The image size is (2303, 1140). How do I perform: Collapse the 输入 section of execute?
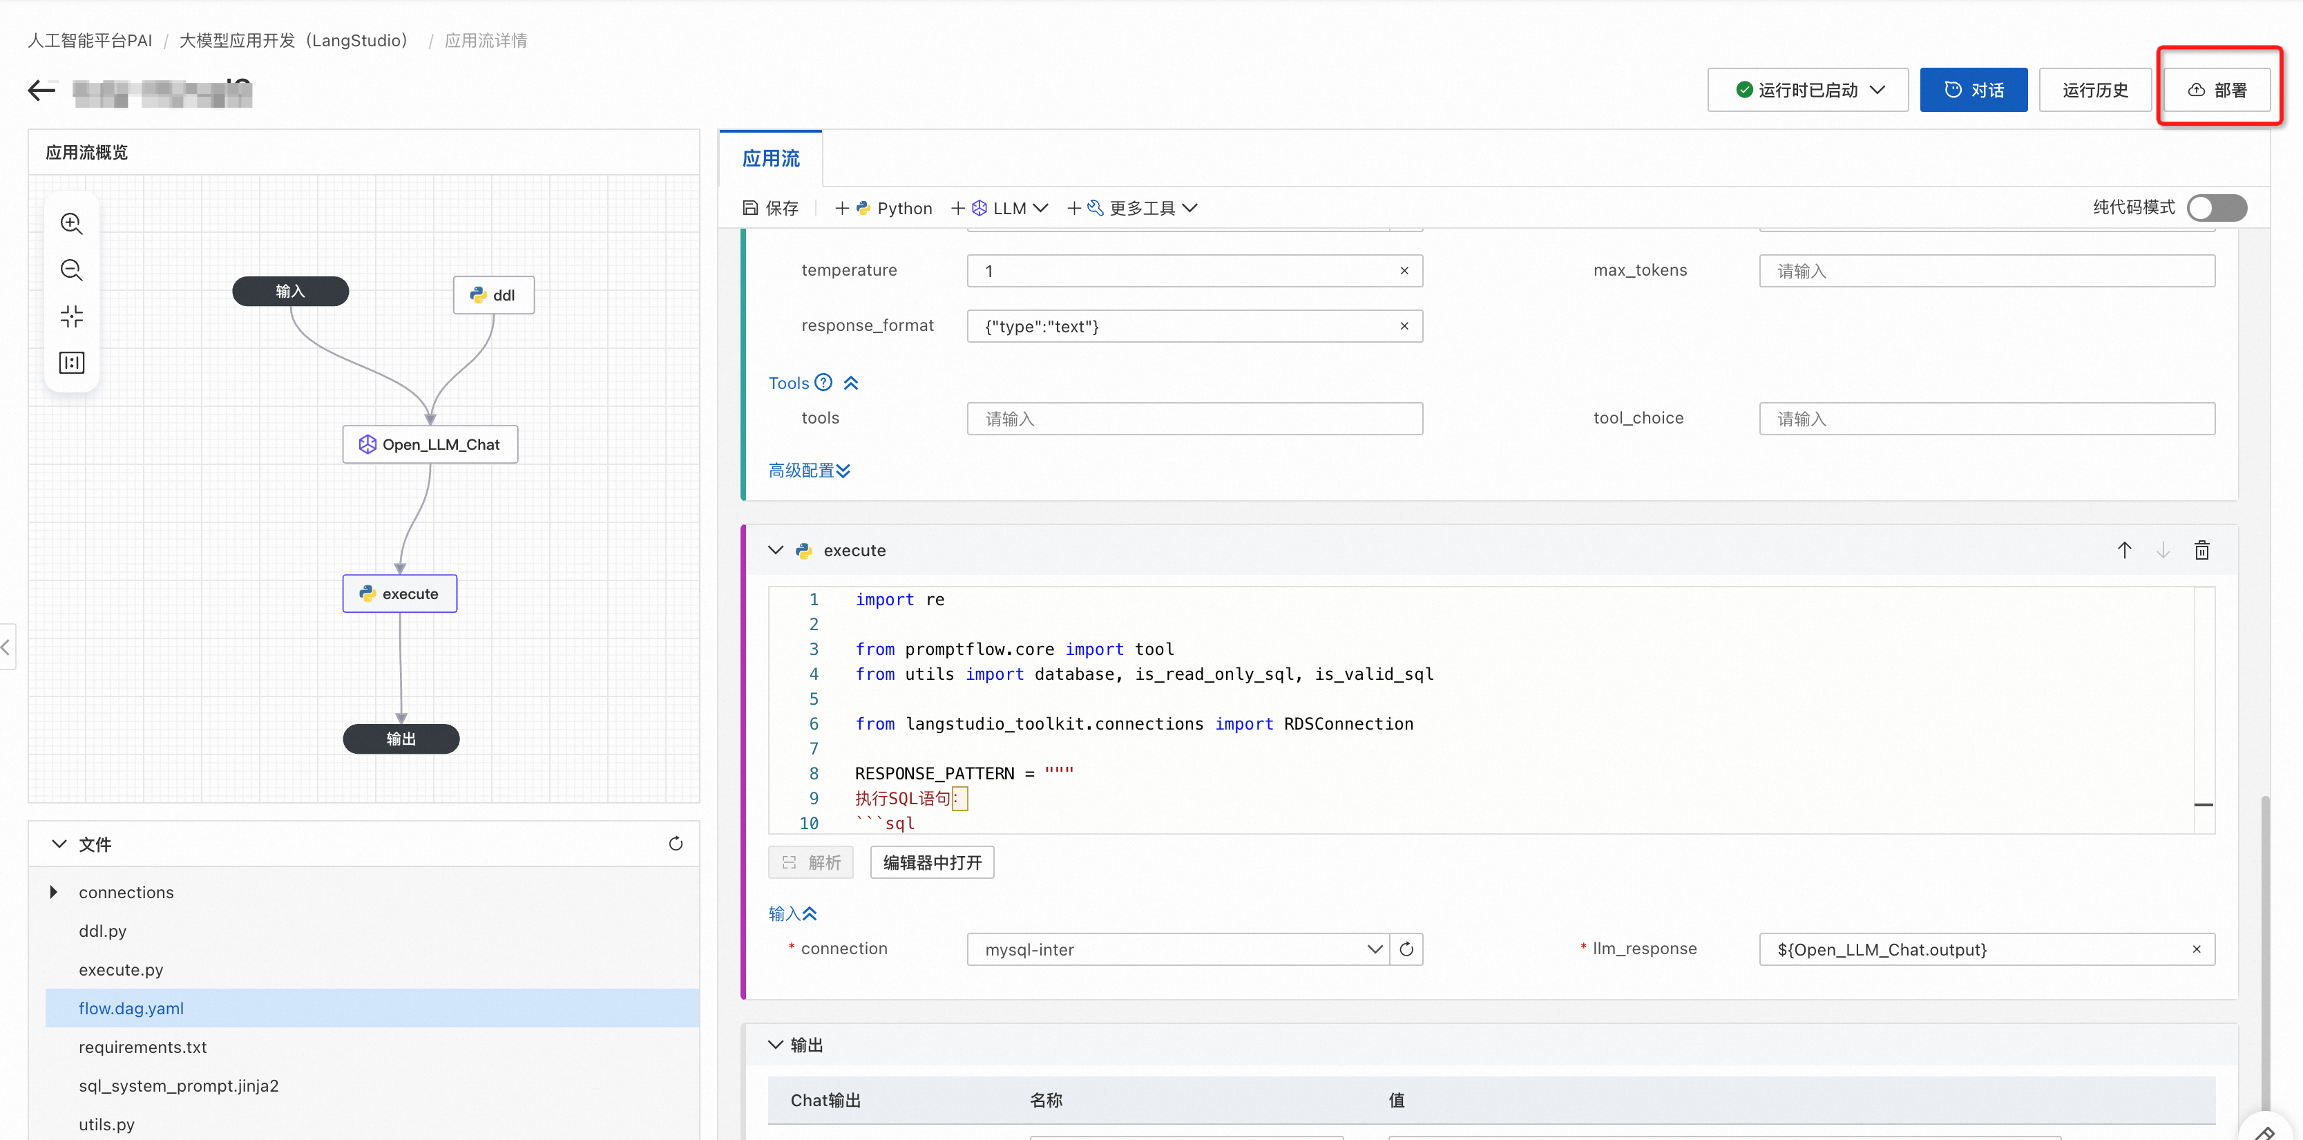pyautogui.click(x=793, y=913)
